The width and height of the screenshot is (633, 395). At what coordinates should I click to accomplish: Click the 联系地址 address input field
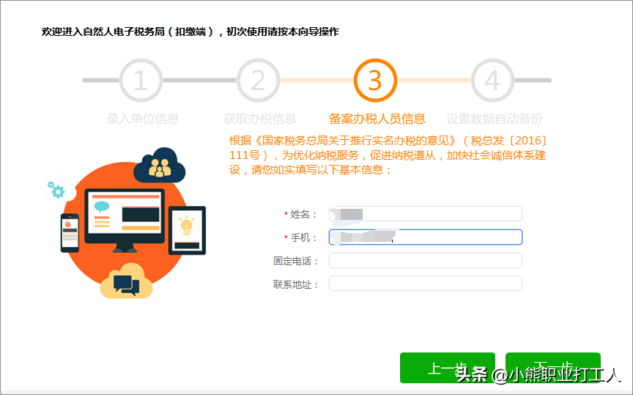[x=426, y=284]
